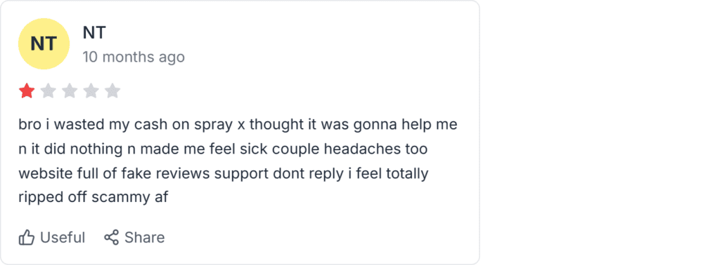720x265 pixels.
Task: Click the last line "ripped off scammy af"
Action: pyautogui.click(x=94, y=197)
